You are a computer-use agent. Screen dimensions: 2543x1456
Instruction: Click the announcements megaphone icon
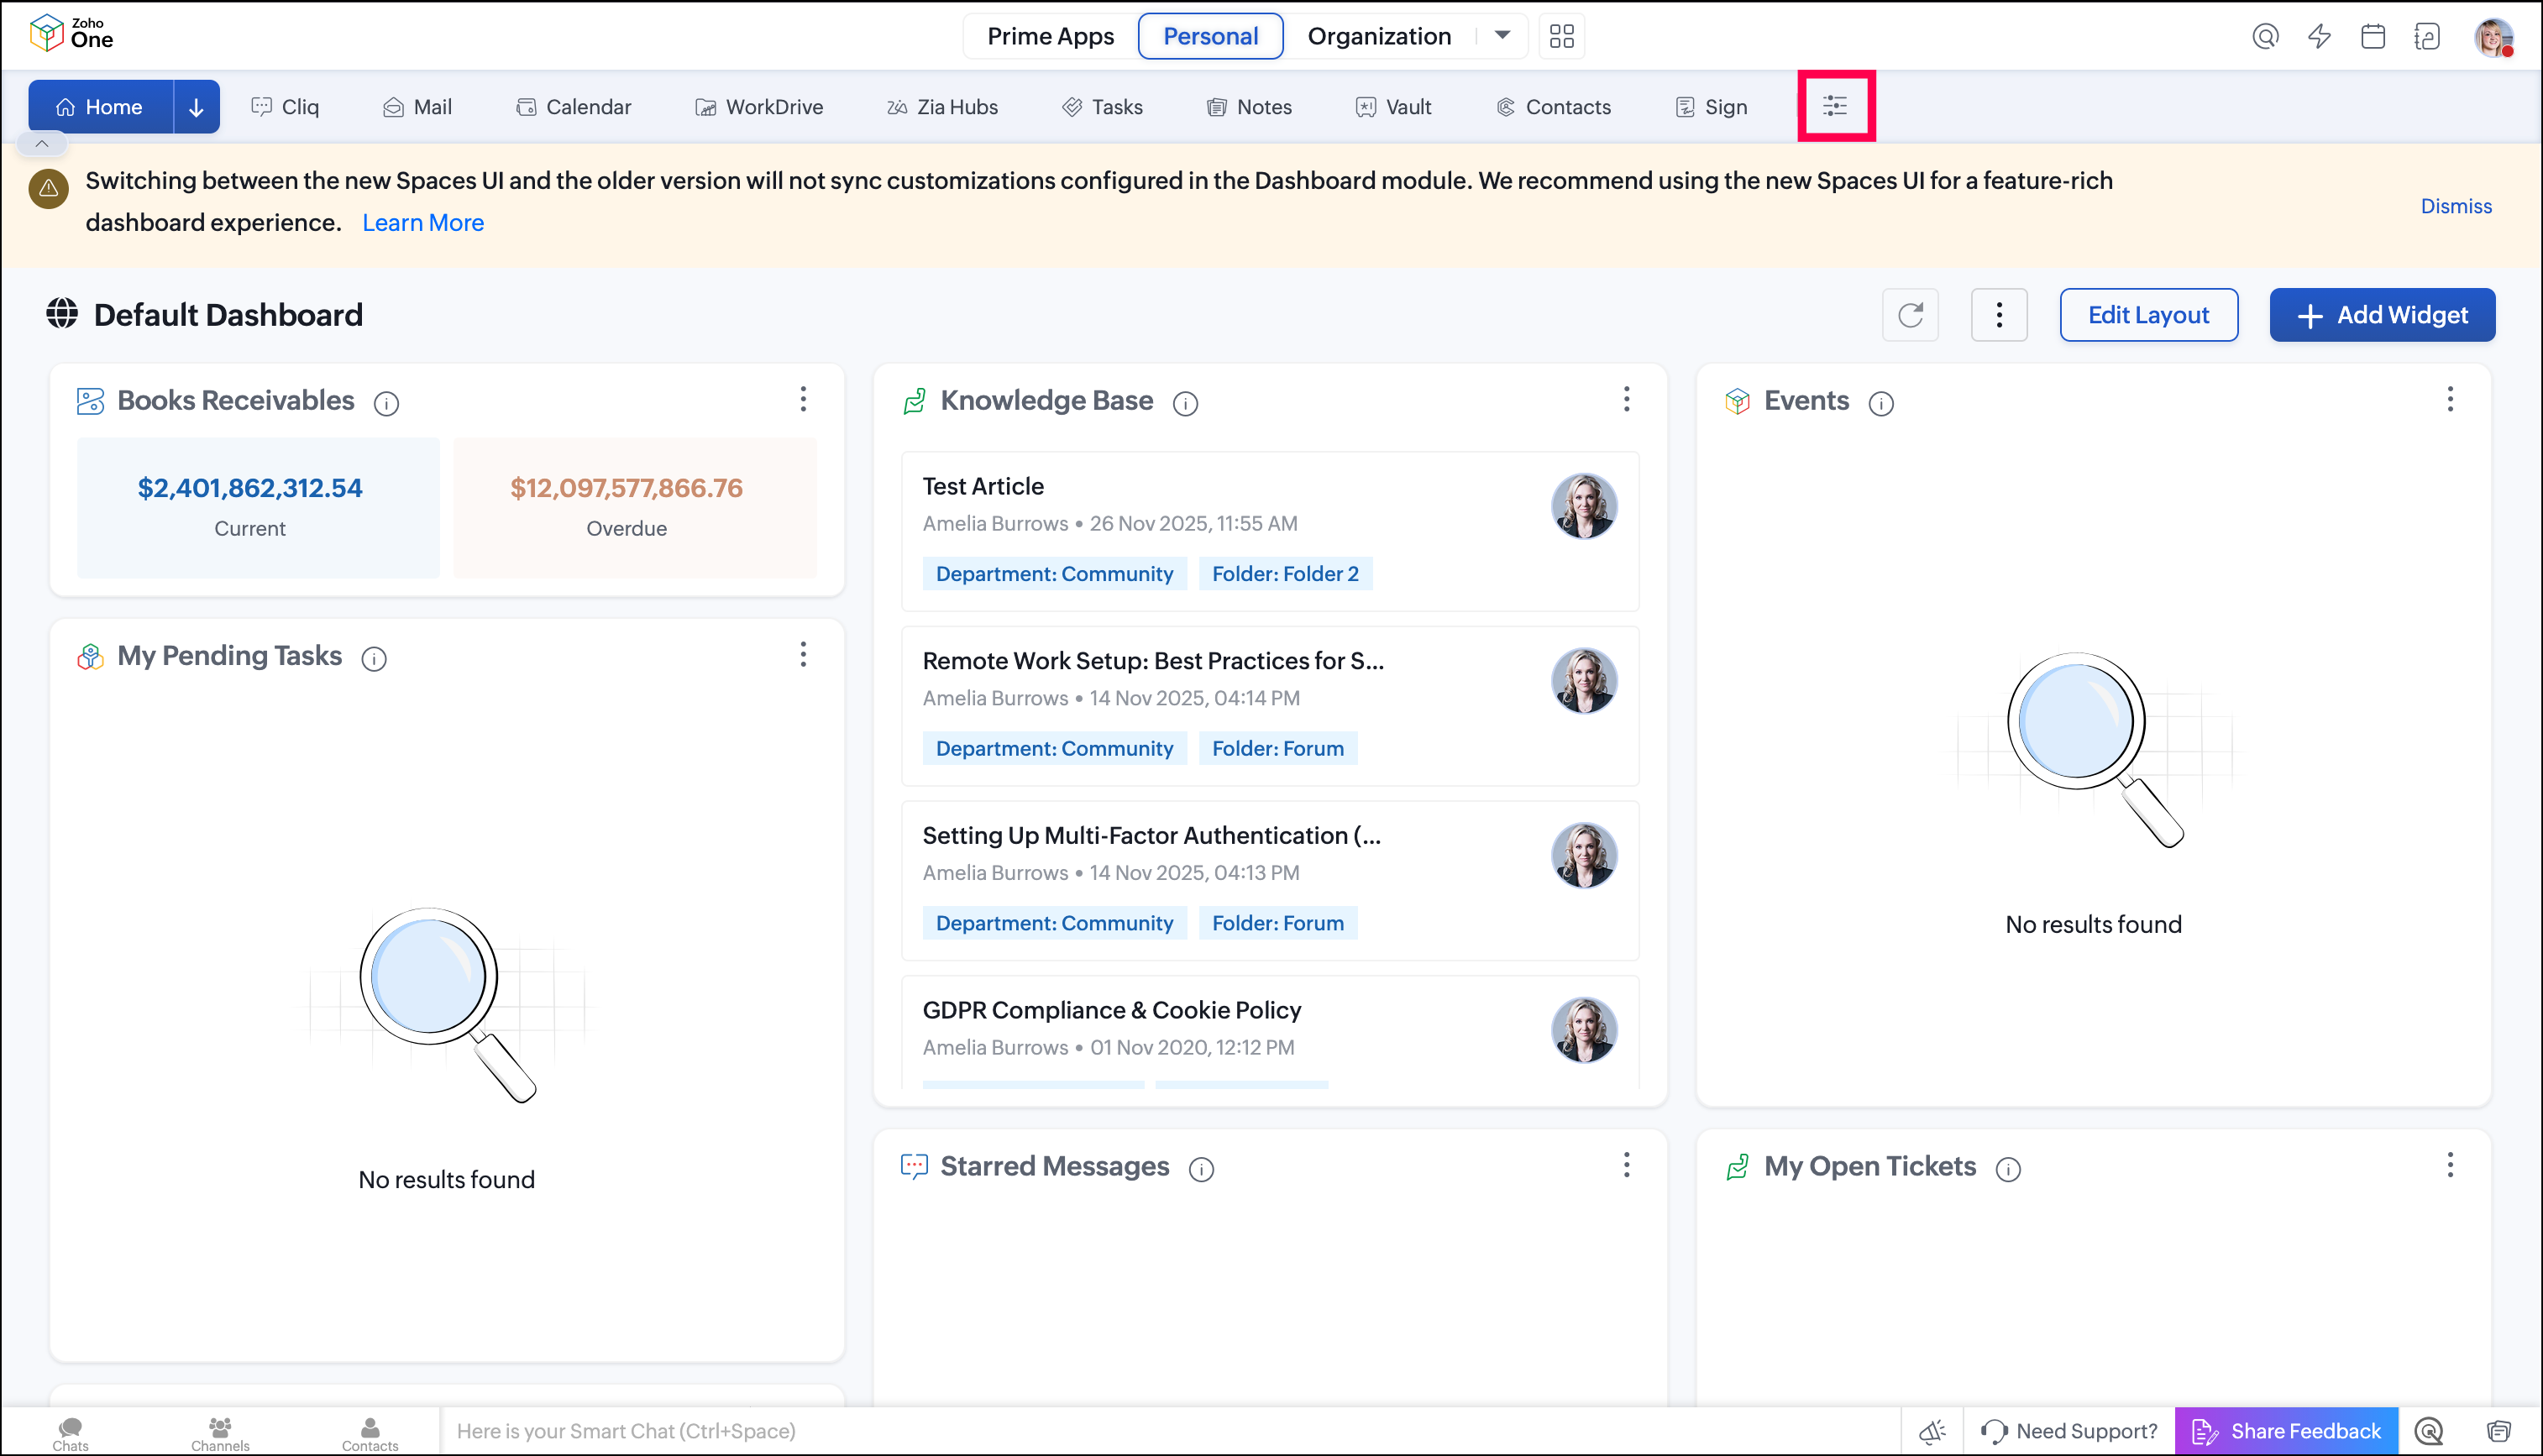click(x=1932, y=1431)
